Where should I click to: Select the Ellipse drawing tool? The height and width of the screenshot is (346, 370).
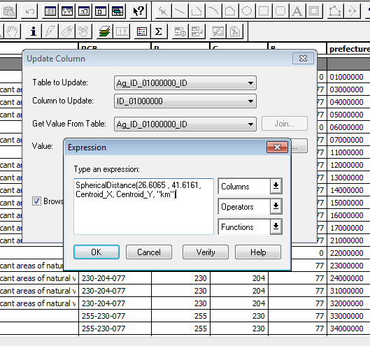pos(247,11)
